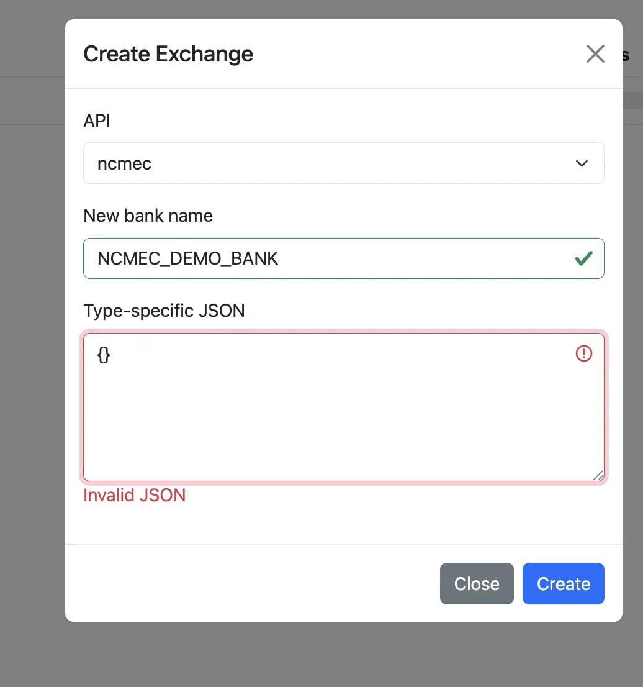Close the Create Exchange dialog with X
Viewport: 643px width, 687px height.
coord(595,54)
